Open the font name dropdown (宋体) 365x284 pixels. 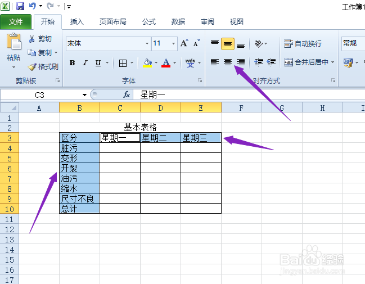pyautogui.click(x=147, y=43)
